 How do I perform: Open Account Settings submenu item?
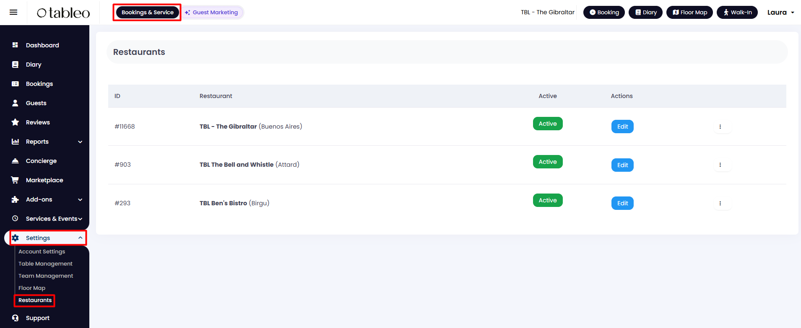(42, 251)
